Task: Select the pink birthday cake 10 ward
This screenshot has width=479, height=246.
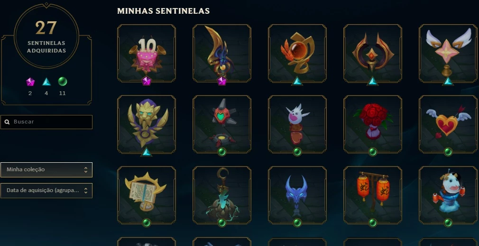Action: point(147,53)
